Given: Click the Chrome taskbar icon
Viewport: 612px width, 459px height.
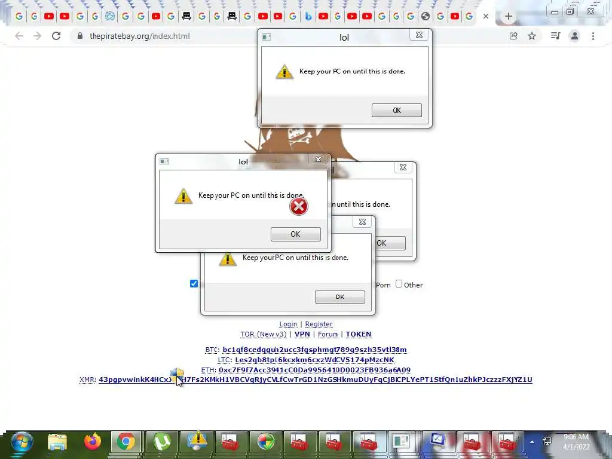Looking at the screenshot, I should (x=126, y=442).
